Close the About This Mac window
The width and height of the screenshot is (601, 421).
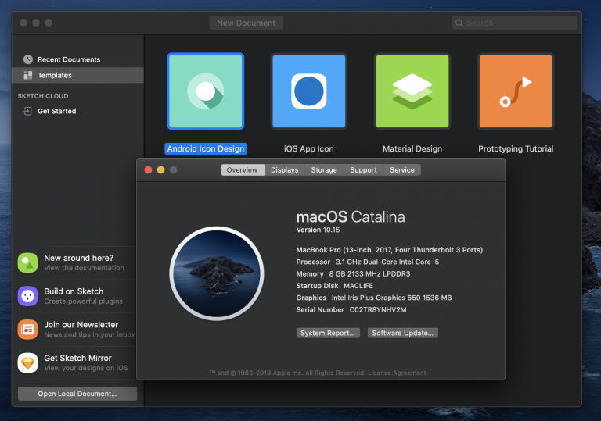point(149,170)
